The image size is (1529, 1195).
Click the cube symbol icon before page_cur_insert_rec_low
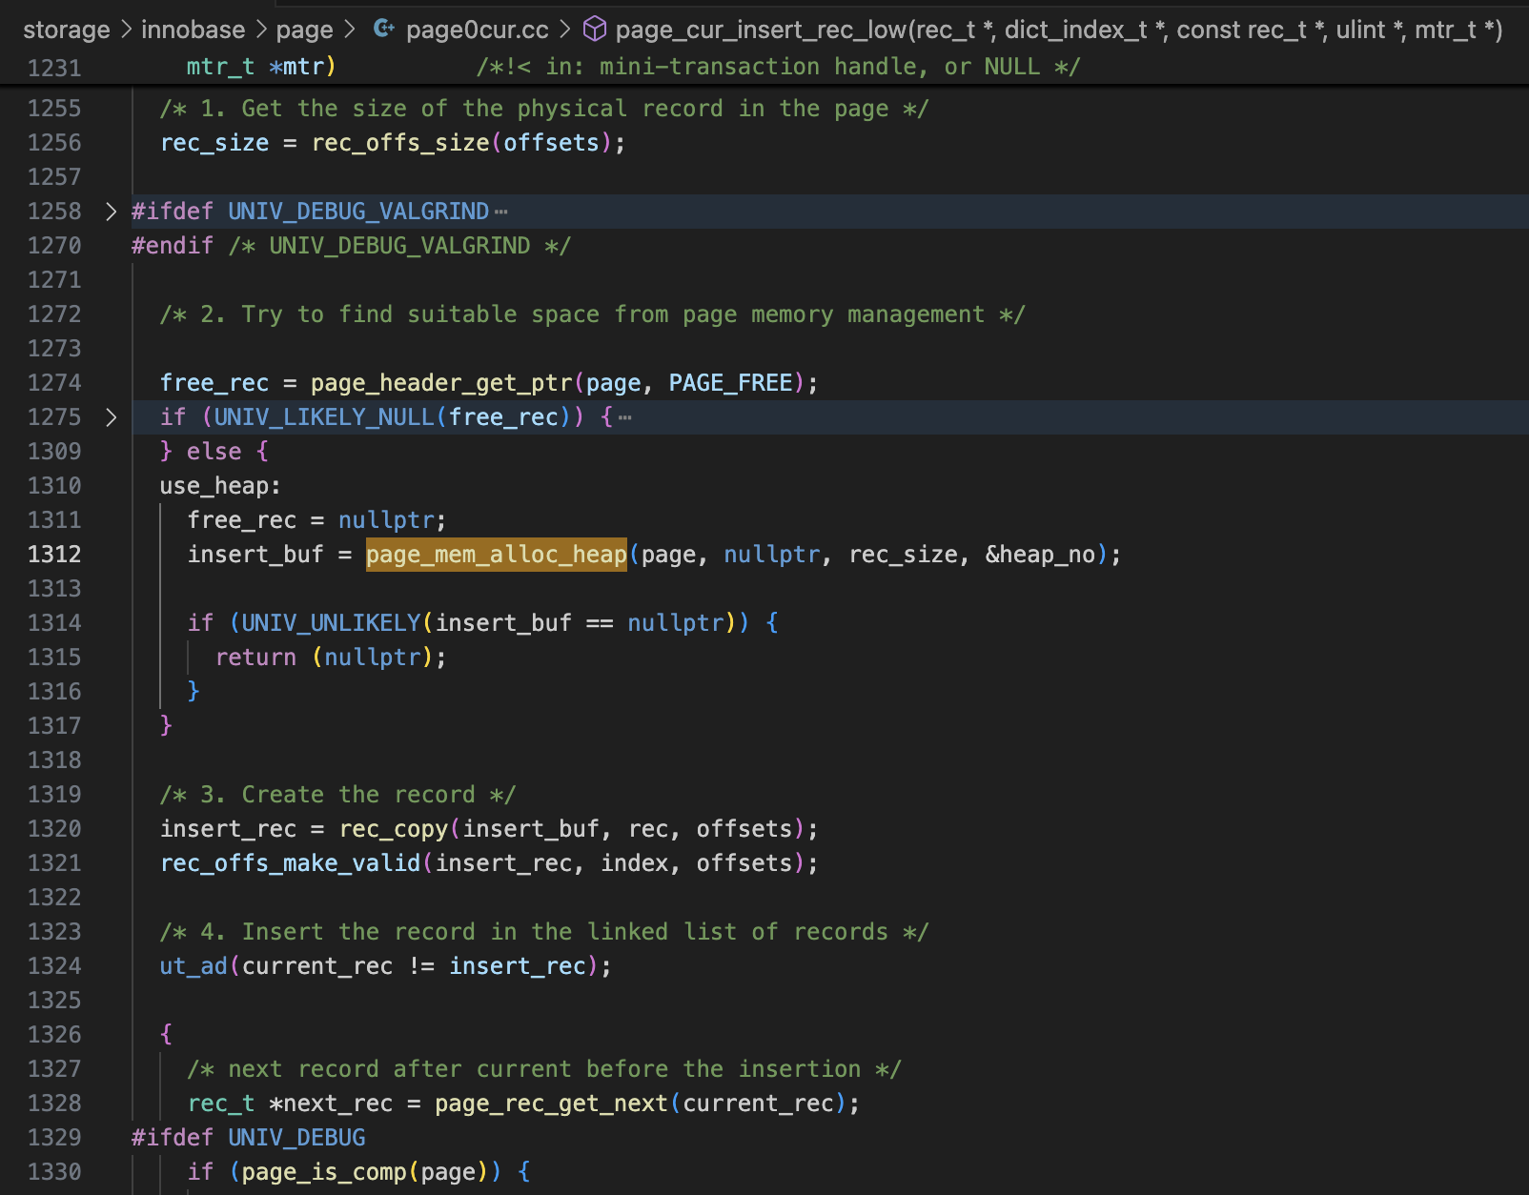point(595,30)
